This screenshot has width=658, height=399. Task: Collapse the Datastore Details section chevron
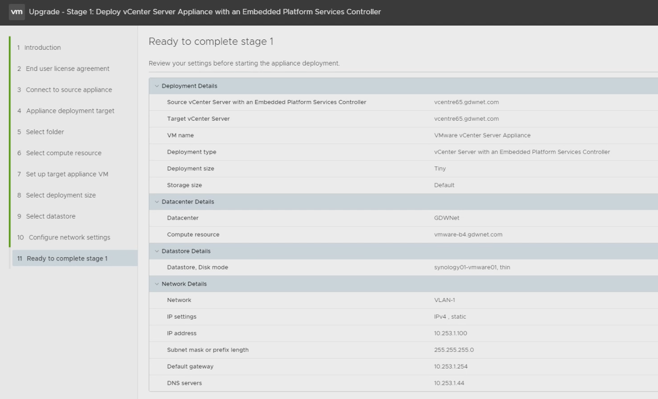(x=157, y=251)
